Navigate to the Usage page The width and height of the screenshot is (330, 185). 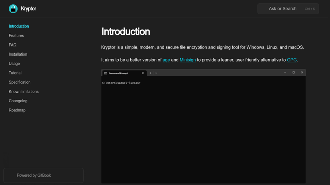[x=14, y=63]
